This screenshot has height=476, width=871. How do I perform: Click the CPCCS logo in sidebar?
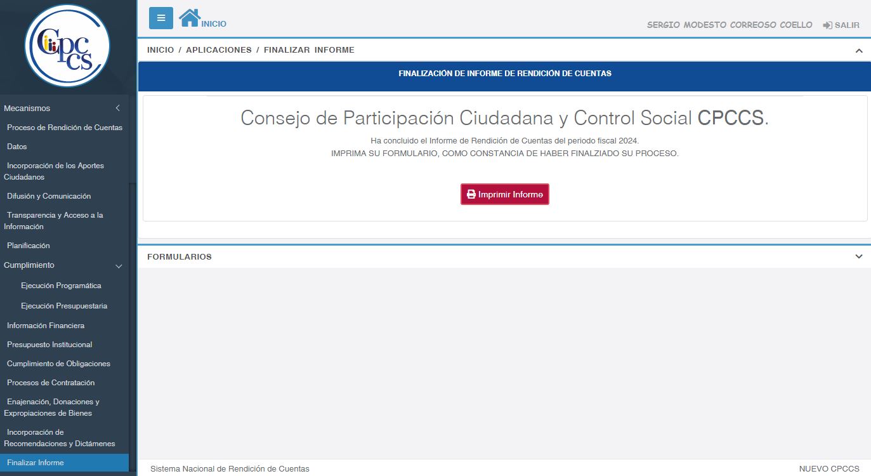coord(67,46)
